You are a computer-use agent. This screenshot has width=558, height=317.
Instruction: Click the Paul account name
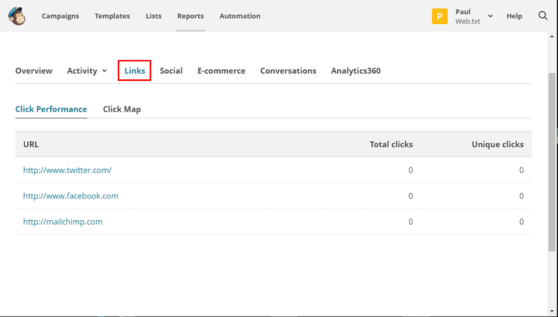463,12
